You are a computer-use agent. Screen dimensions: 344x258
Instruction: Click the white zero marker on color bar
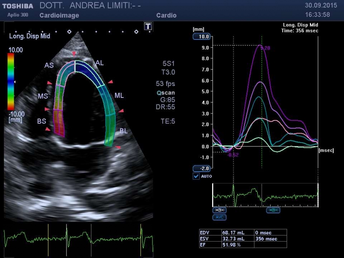tap(15, 82)
